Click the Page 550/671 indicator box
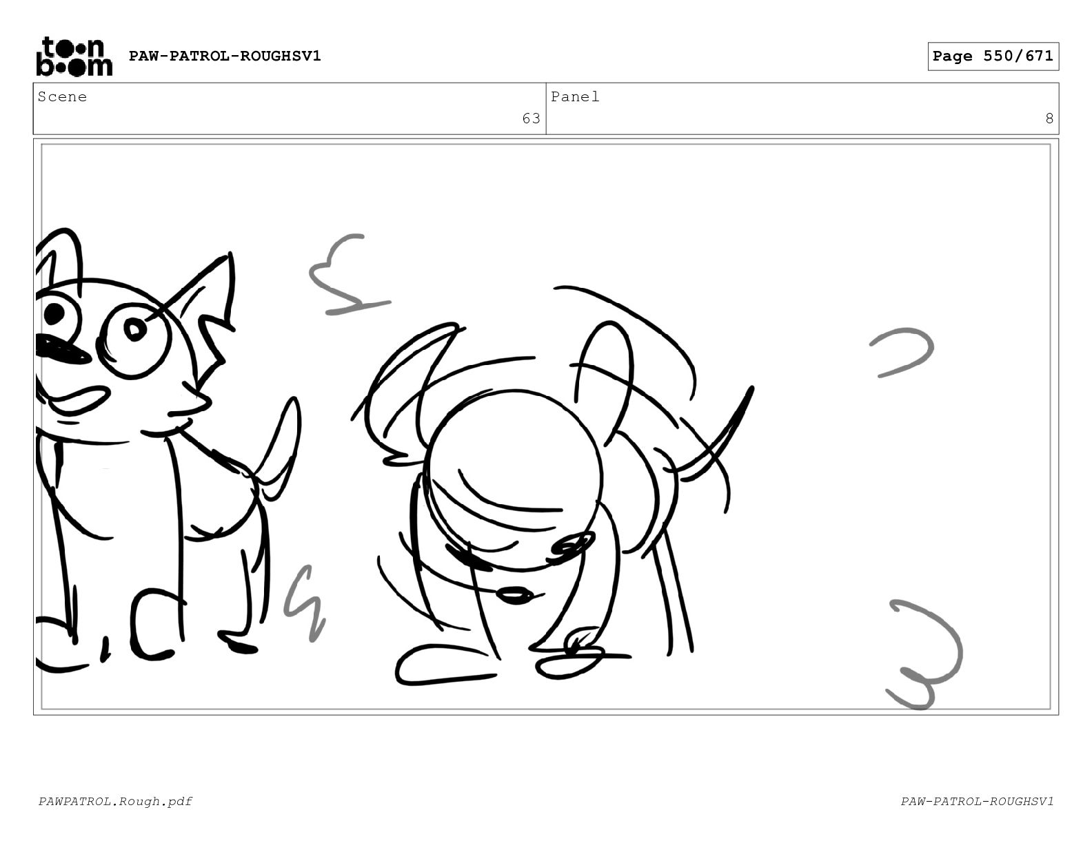 993,56
